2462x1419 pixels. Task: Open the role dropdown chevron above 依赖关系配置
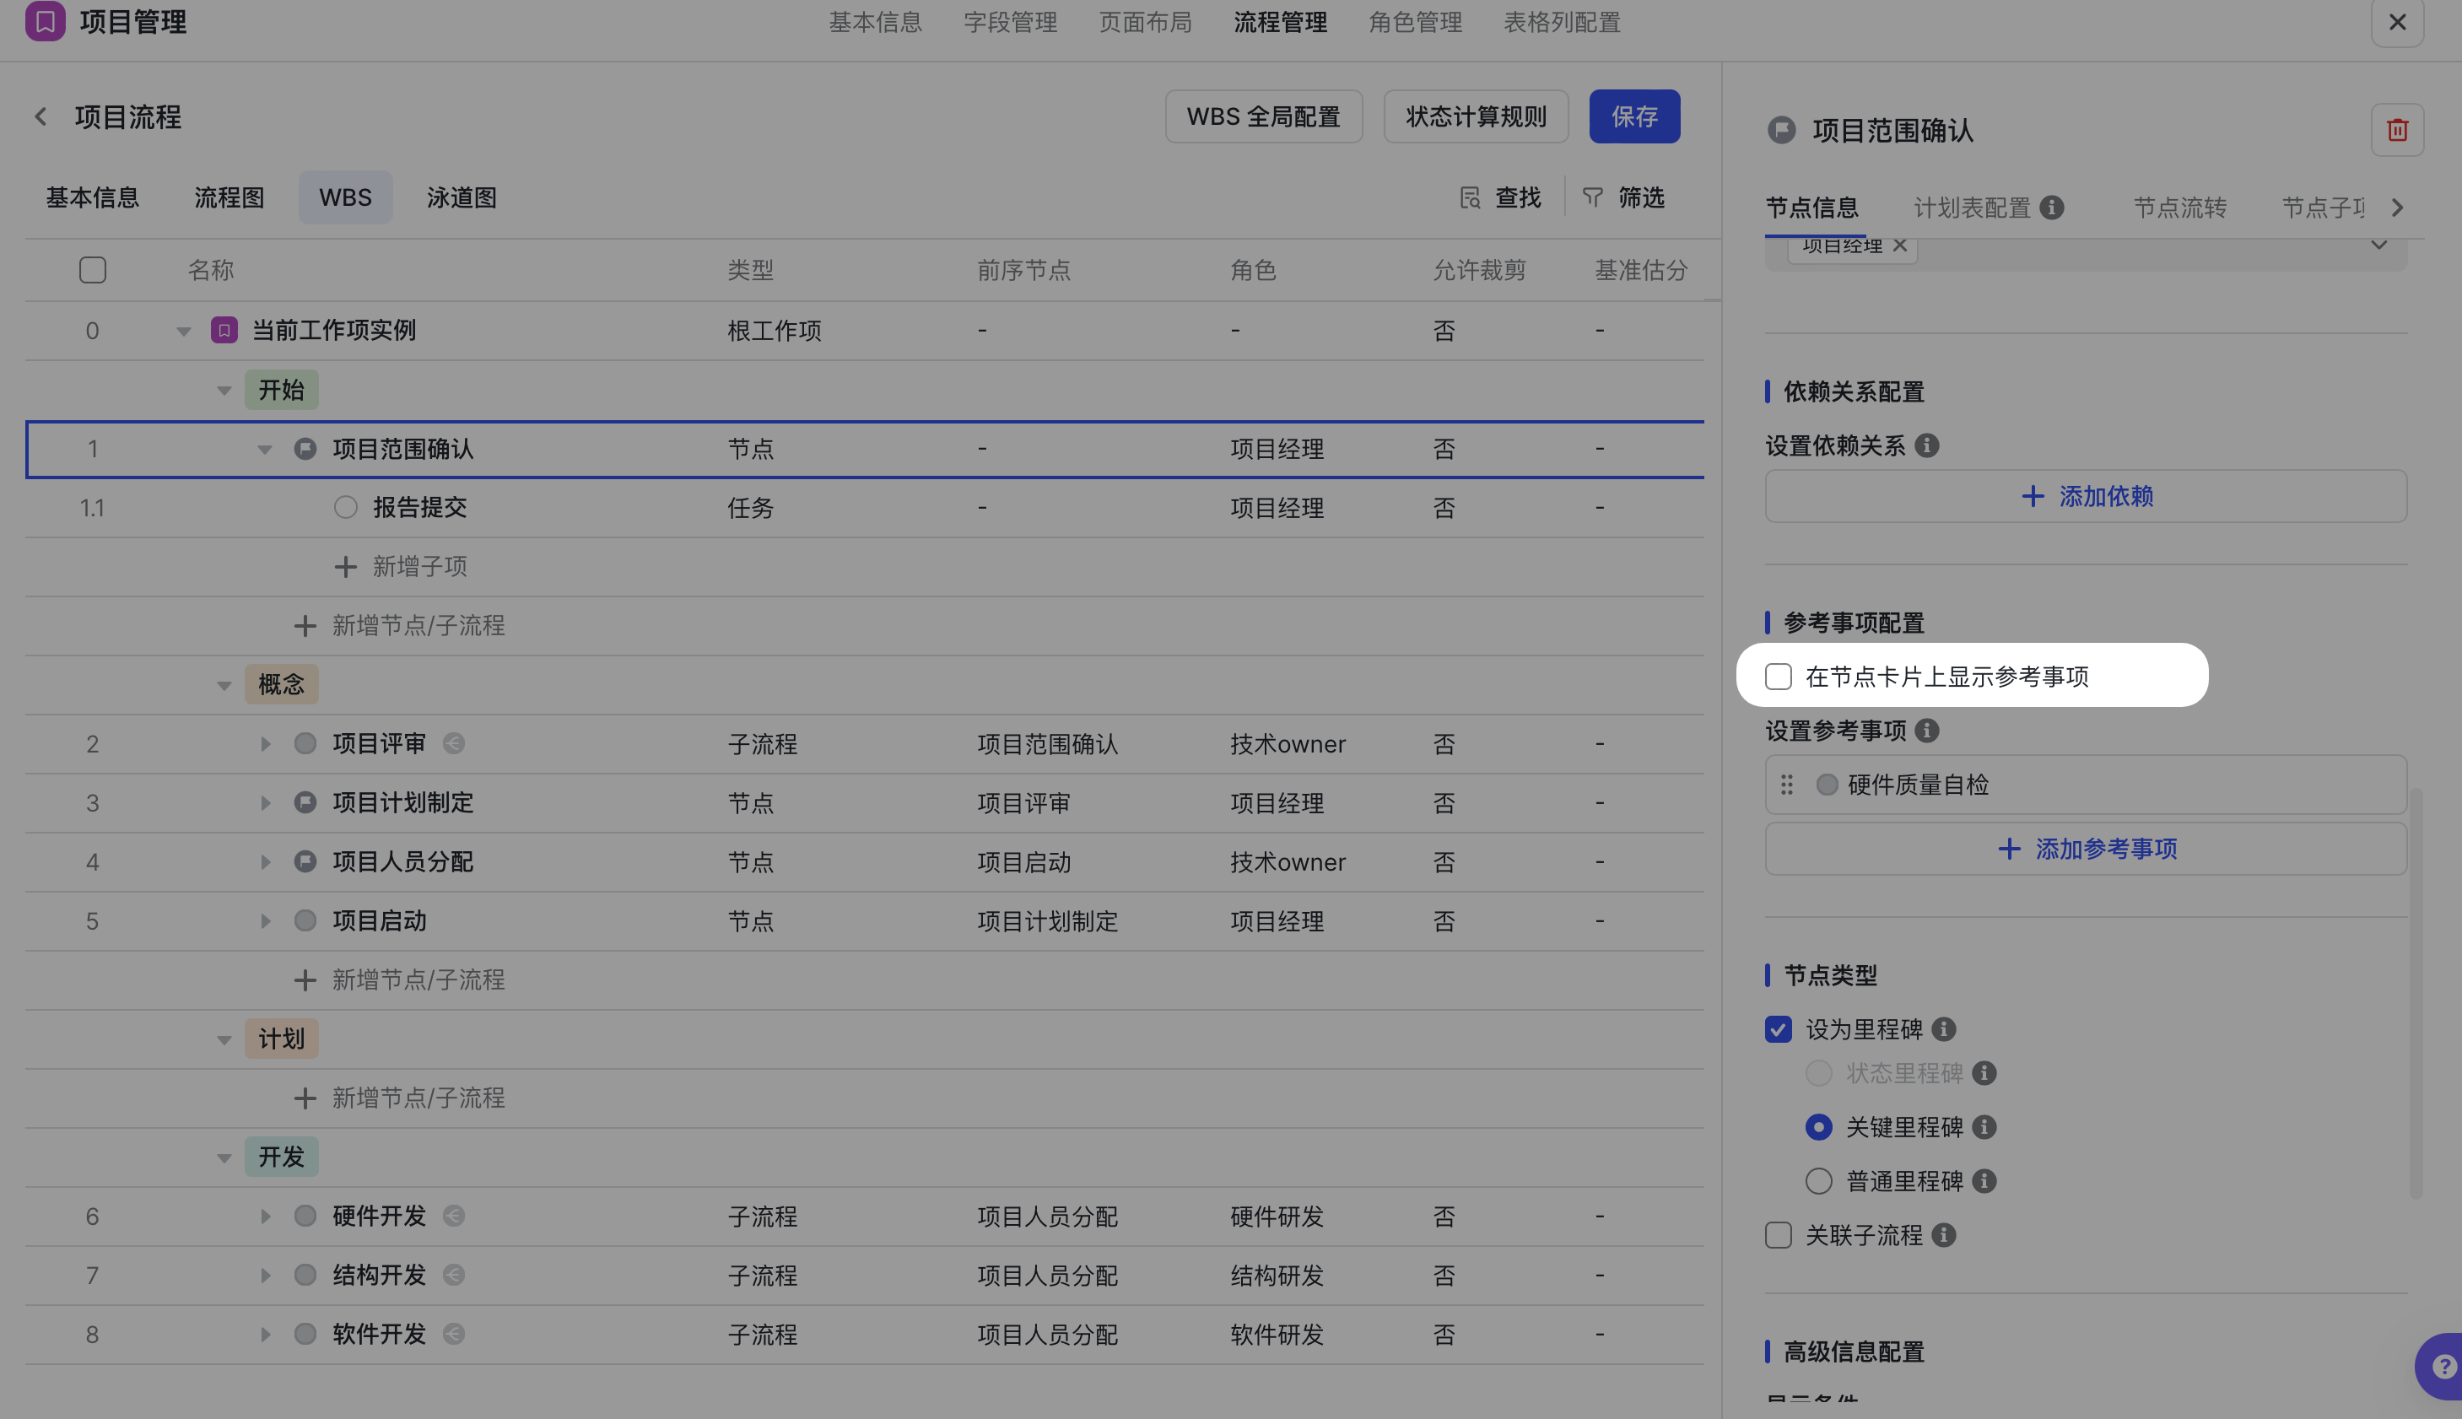coord(2379,245)
